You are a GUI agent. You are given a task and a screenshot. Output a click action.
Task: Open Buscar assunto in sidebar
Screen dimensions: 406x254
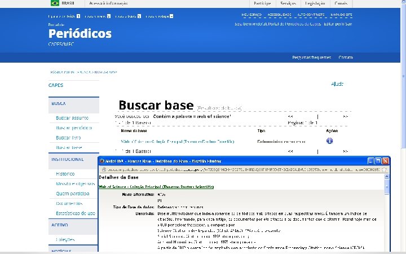pyautogui.click(x=72, y=118)
